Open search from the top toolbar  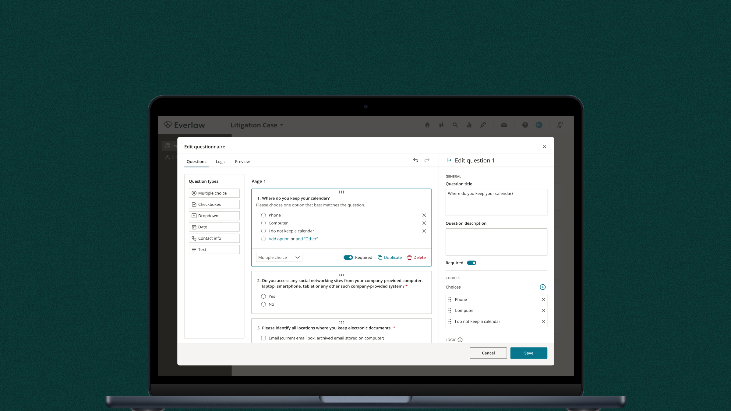[x=455, y=125]
